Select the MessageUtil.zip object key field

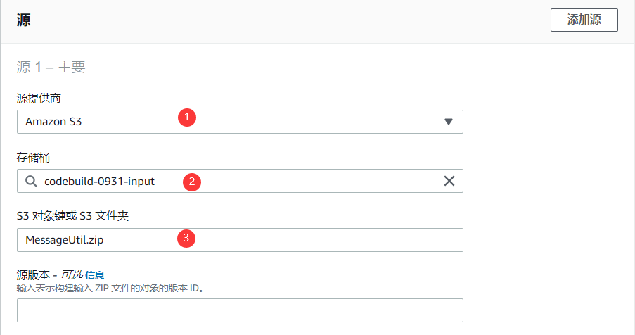(240, 240)
